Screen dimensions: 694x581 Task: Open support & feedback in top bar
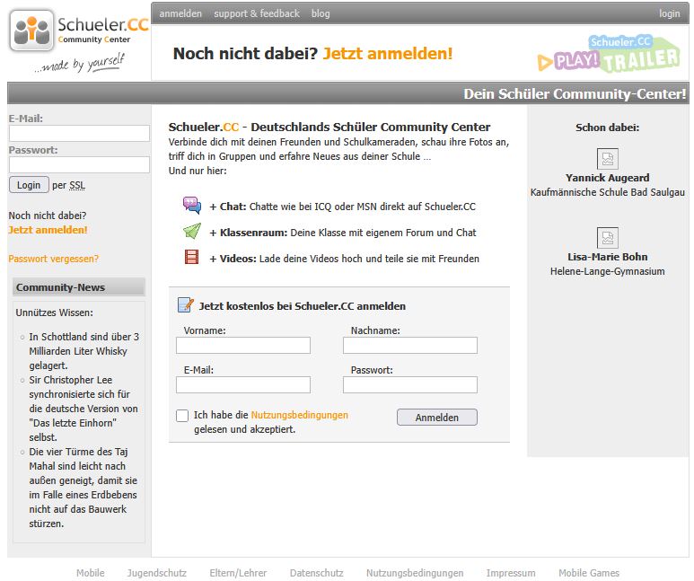pyautogui.click(x=257, y=13)
